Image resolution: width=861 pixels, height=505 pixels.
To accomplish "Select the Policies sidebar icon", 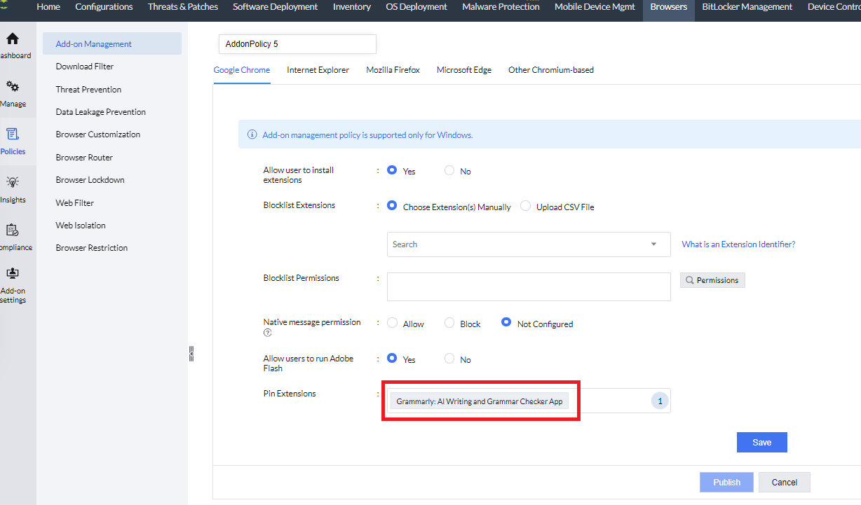I will tap(13, 134).
